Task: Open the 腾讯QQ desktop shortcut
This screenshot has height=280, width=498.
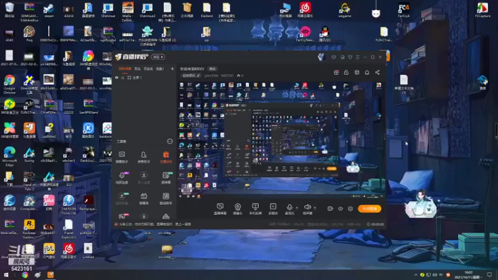Action: pyautogui.click(x=324, y=34)
